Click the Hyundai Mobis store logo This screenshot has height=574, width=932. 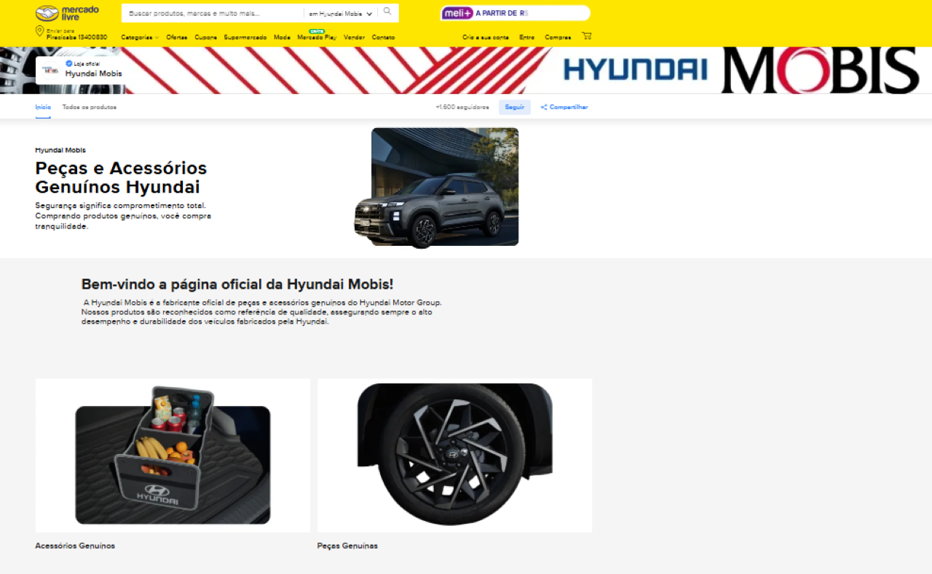pyautogui.click(x=50, y=70)
